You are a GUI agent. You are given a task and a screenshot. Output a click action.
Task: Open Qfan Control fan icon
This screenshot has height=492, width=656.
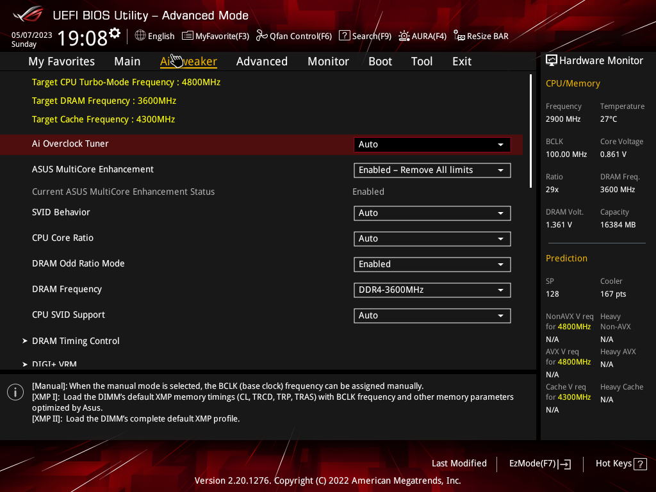tap(262, 36)
